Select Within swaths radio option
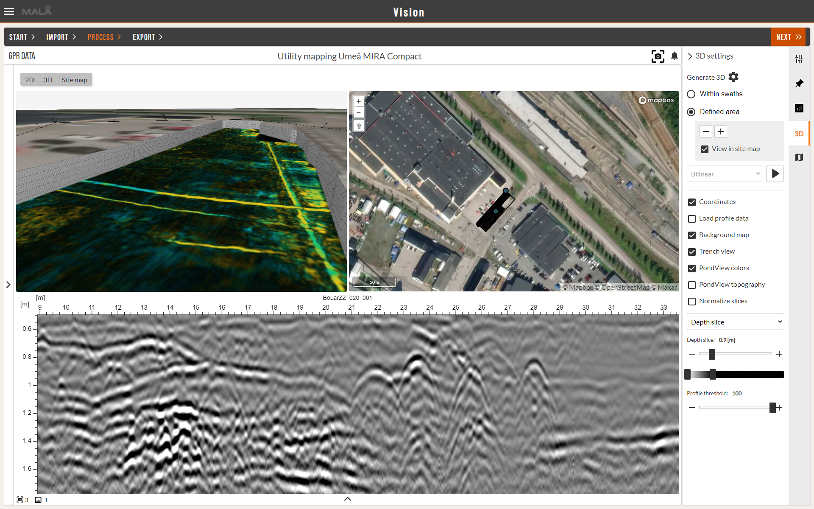Screen dimensions: 814x509 pos(691,94)
